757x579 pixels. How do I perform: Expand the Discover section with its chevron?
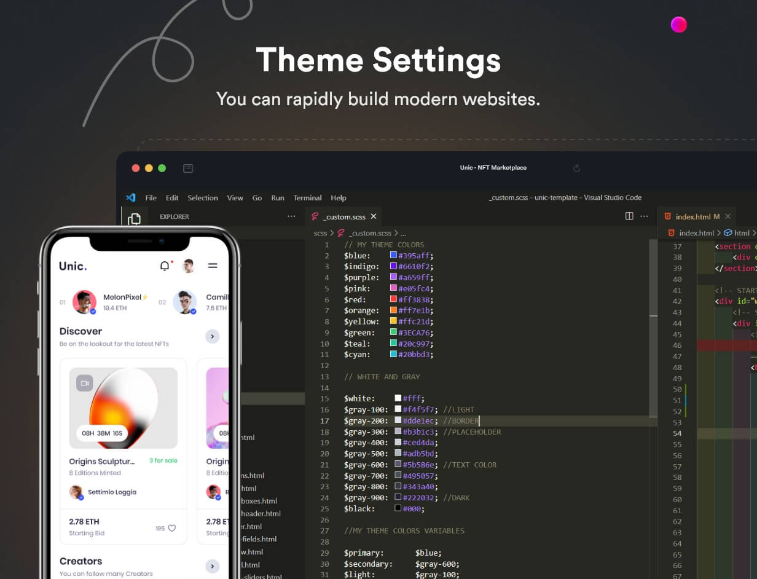pyautogui.click(x=212, y=336)
